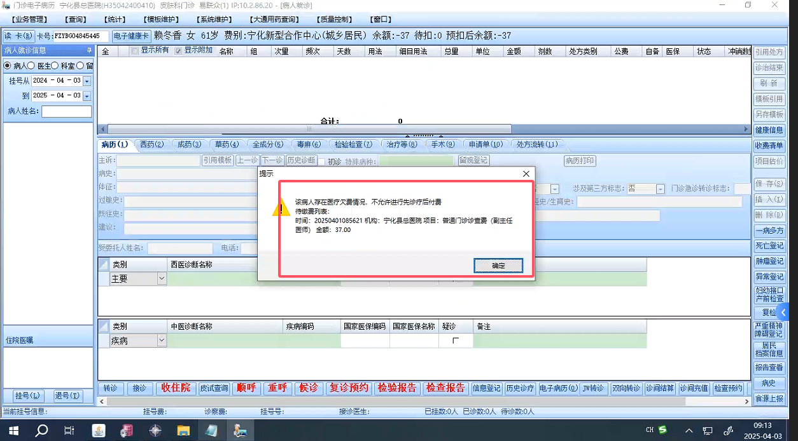The width and height of the screenshot is (798, 441).
Task: Click the 收费清单 sidebar button
Action: pyautogui.click(x=769, y=146)
